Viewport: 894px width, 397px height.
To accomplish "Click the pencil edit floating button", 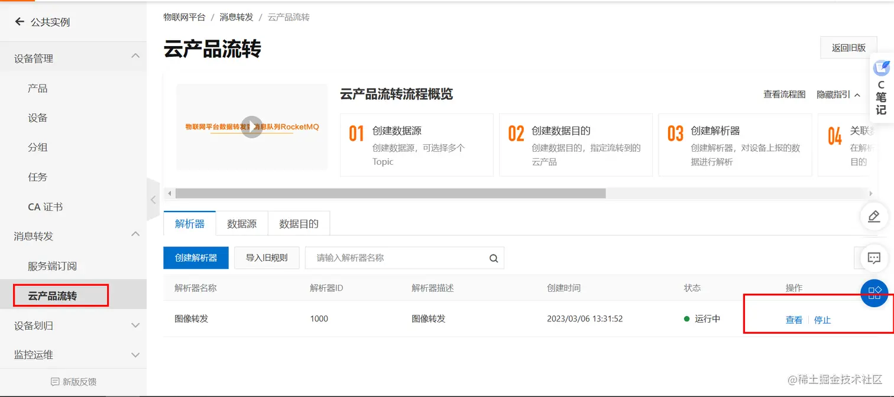I will click(x=874, y=216).
